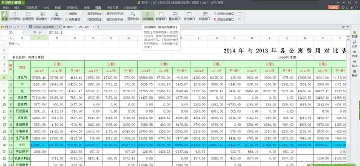This screenshot has height=166, width=360.
Task: Open the 公式 ribbon tab
Action: pyautogui.click(x=46, y=8)
